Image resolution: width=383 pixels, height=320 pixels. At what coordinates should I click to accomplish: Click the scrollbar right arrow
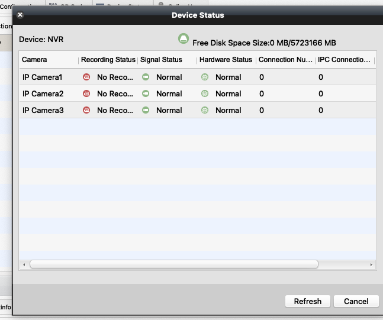pyautogui.click(x=371, y=264)
